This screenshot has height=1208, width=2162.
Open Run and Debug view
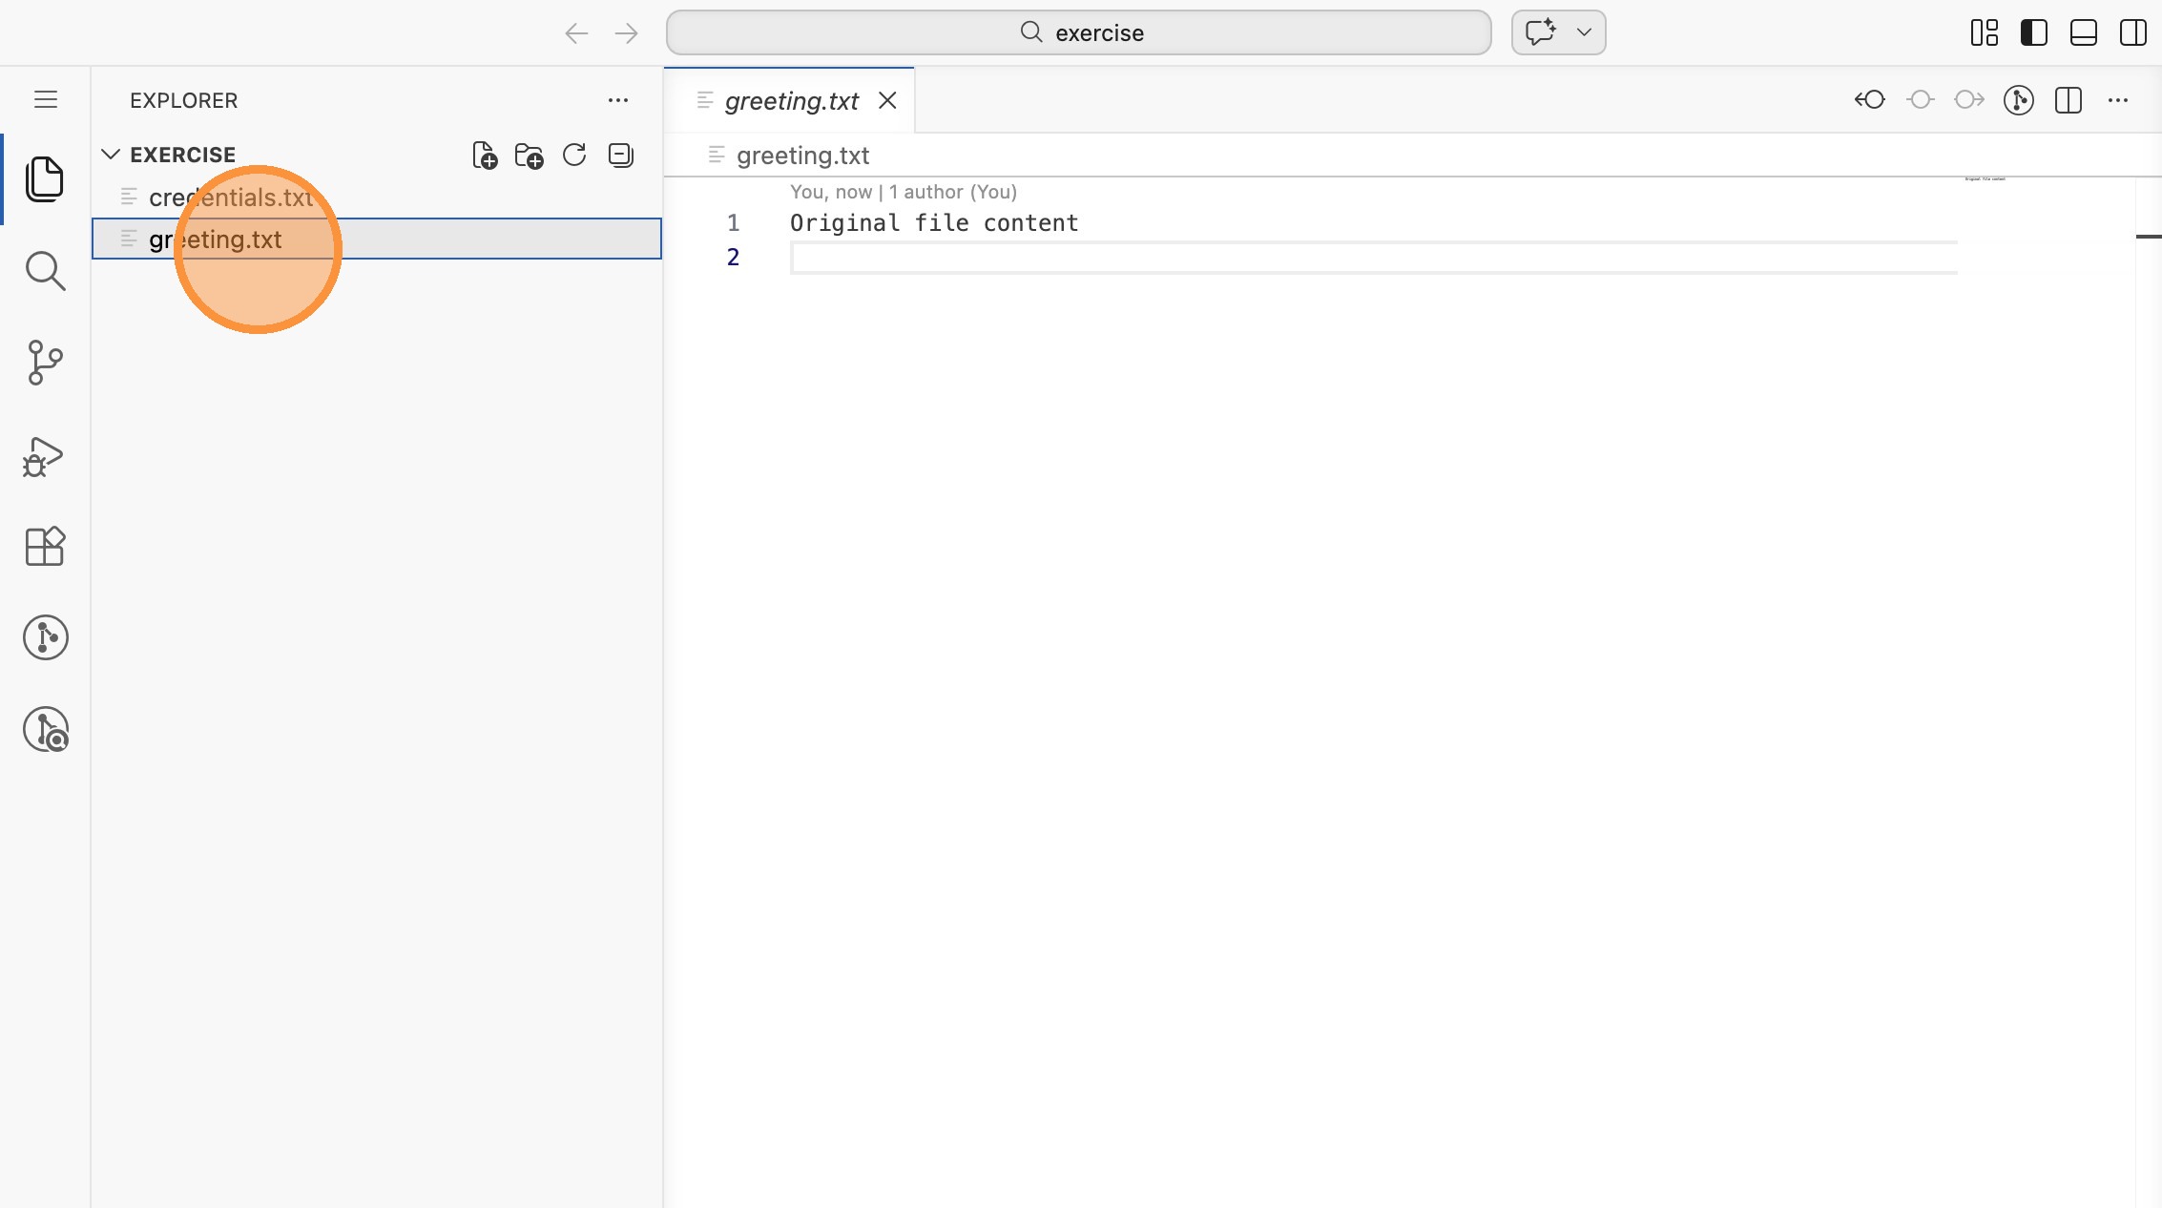[45, 456]
